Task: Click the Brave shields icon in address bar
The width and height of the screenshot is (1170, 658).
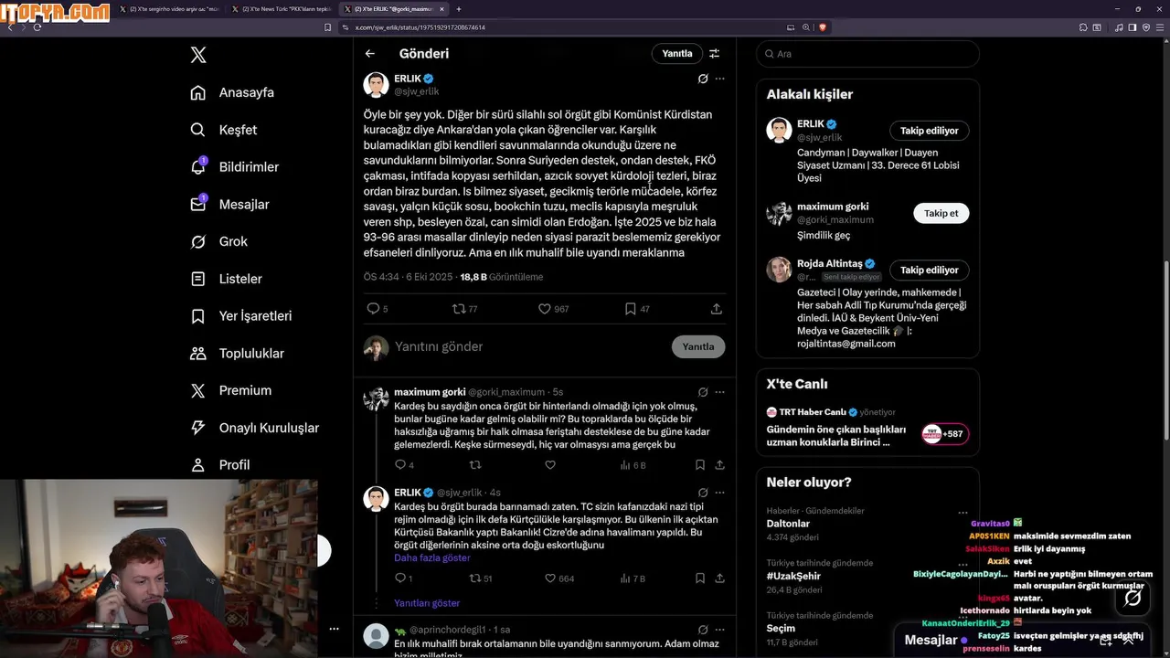Action: pos(823,27)
